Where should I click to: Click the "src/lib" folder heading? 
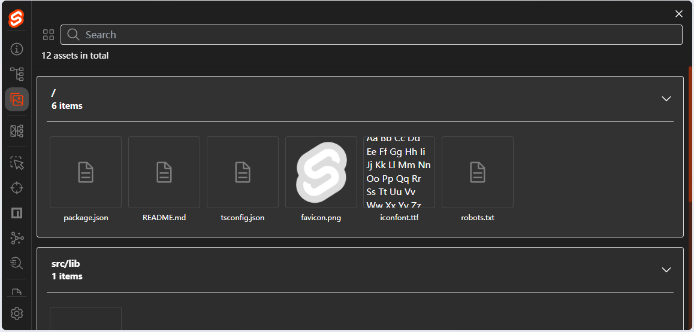pyautogui.click(x=66, y=264)
